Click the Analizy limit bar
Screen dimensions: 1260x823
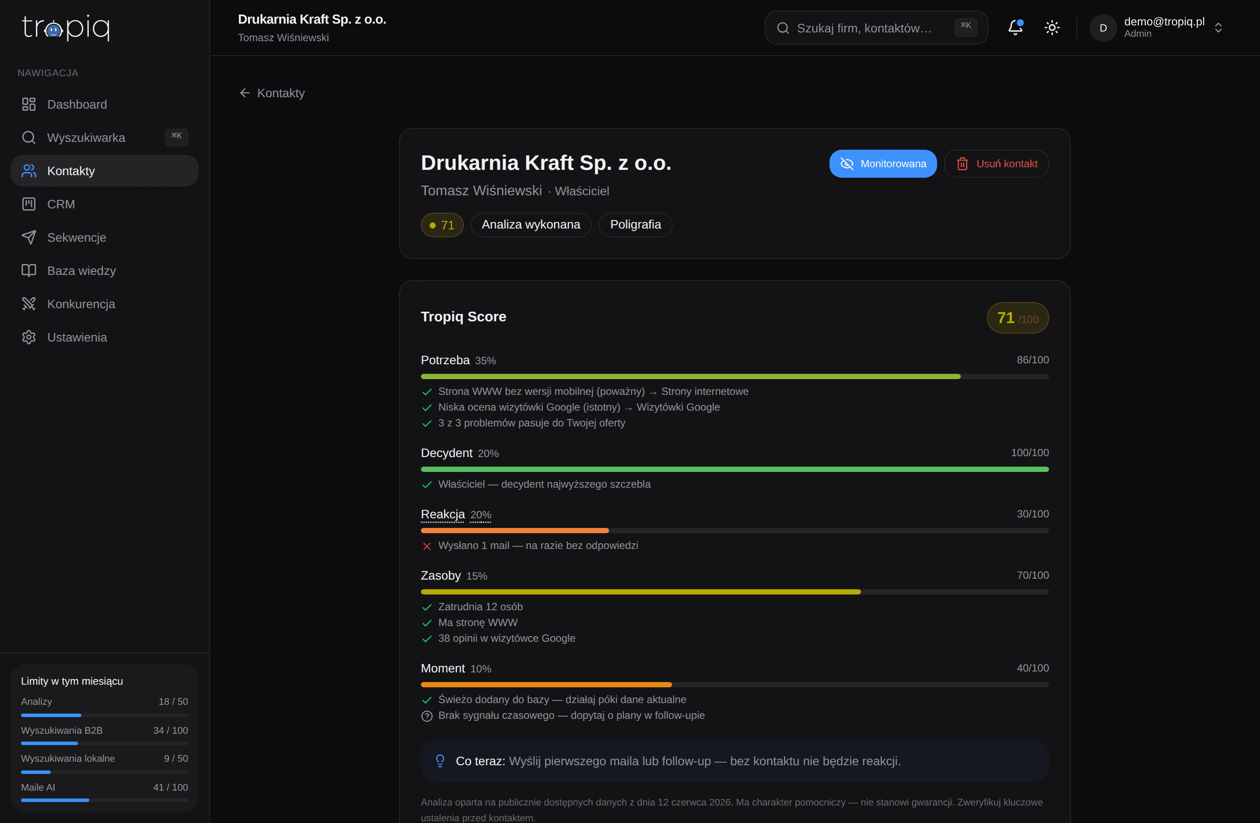pyautogui.click(x=104, y=715)
